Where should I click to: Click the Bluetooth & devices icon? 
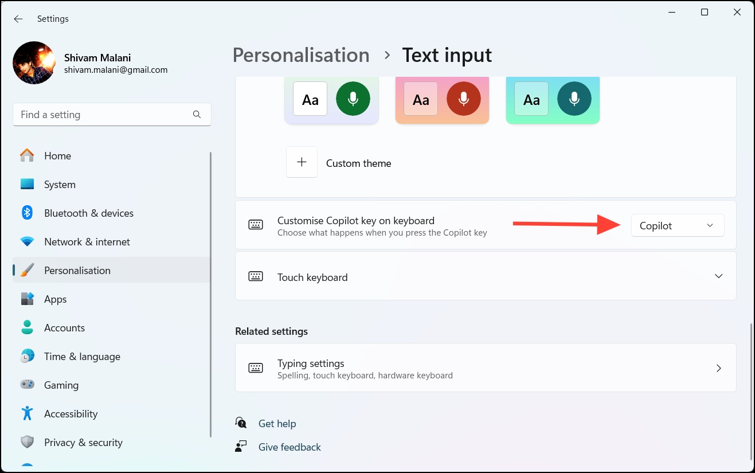click(27, 213)
